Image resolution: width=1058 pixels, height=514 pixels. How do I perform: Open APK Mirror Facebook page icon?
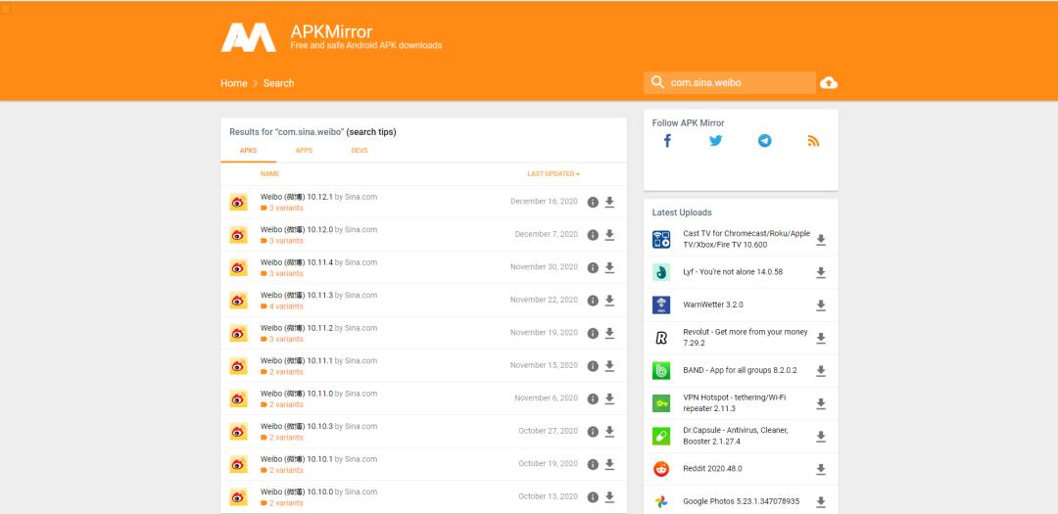coord(667,140)
